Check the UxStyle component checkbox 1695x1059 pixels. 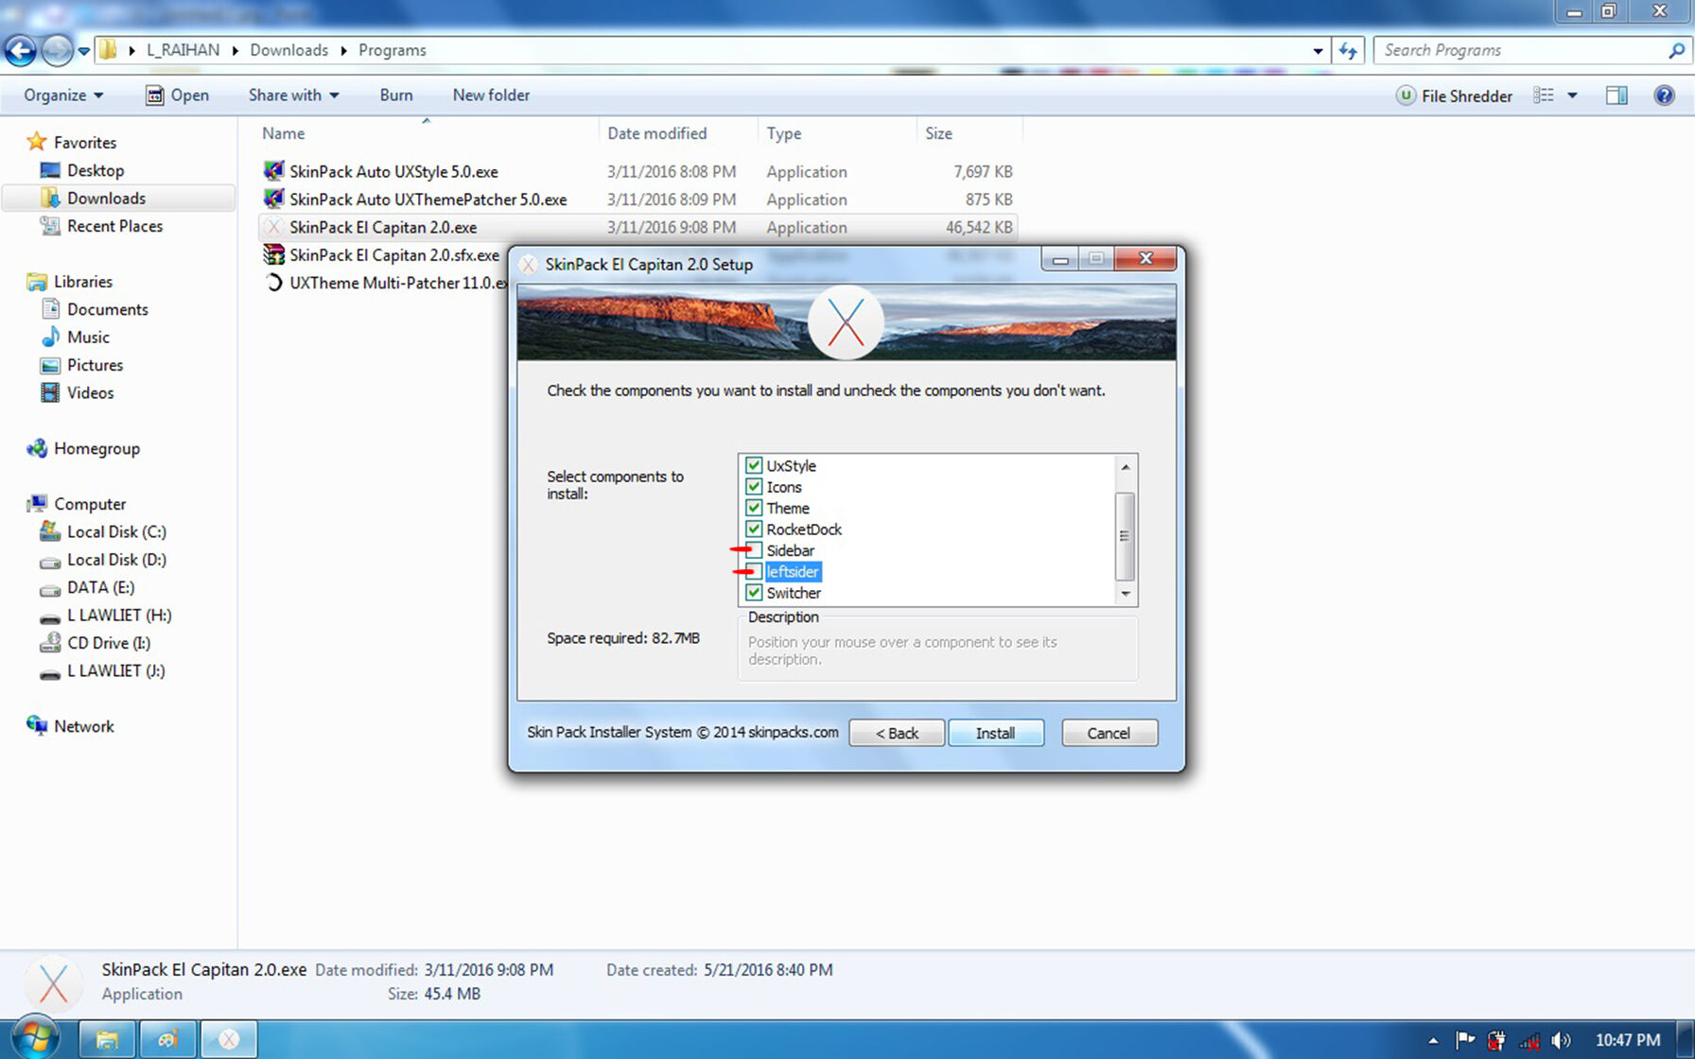click(754, 465)
